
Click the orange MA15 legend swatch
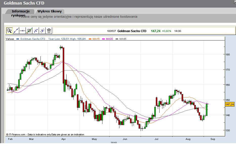click(90, 39)
